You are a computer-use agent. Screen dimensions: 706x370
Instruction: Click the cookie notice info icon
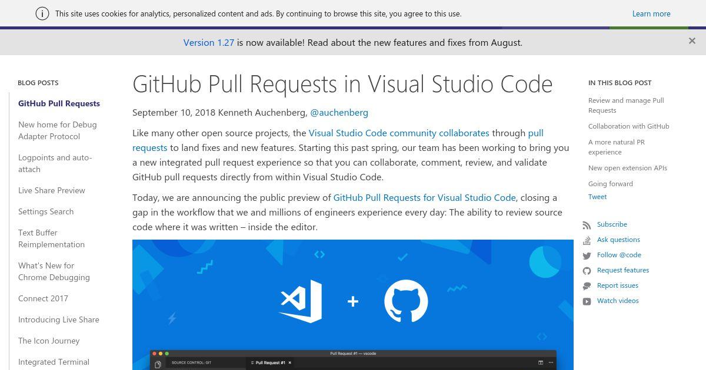point(42,14)
